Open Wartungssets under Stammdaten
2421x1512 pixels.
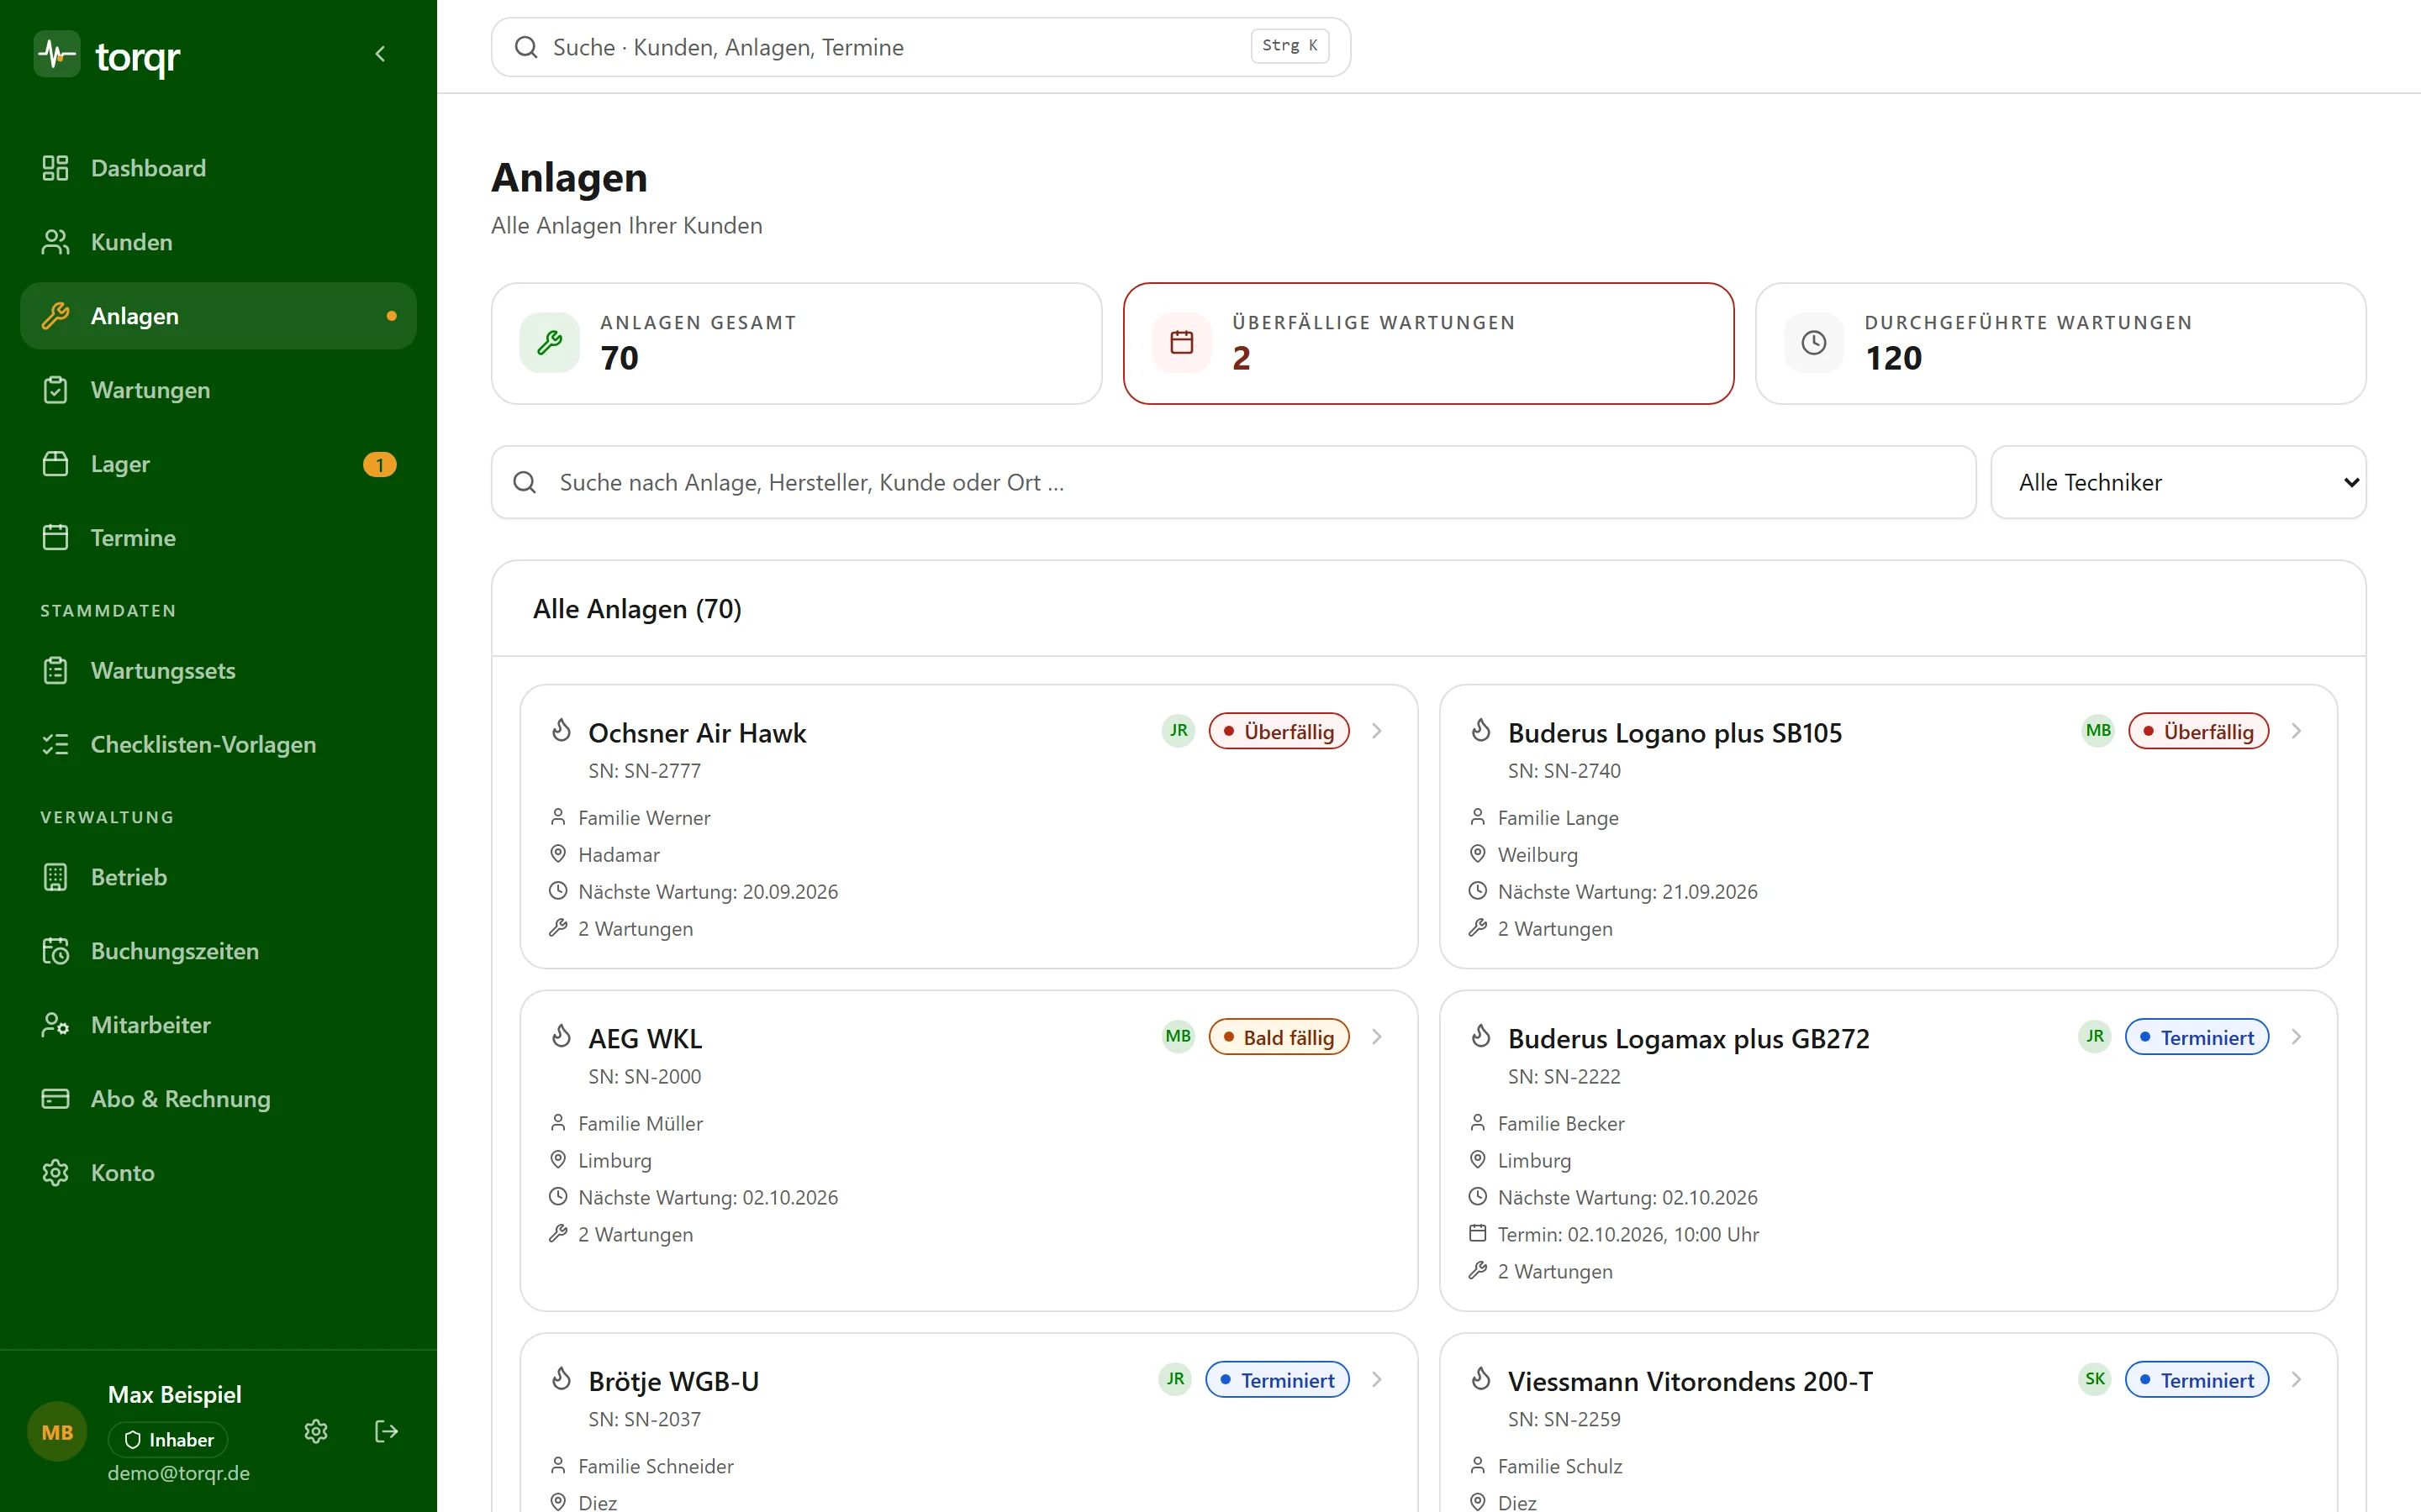tap(218, 671)
